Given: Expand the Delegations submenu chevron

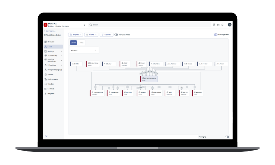Looking at the screenshot, I should (62, 65).
